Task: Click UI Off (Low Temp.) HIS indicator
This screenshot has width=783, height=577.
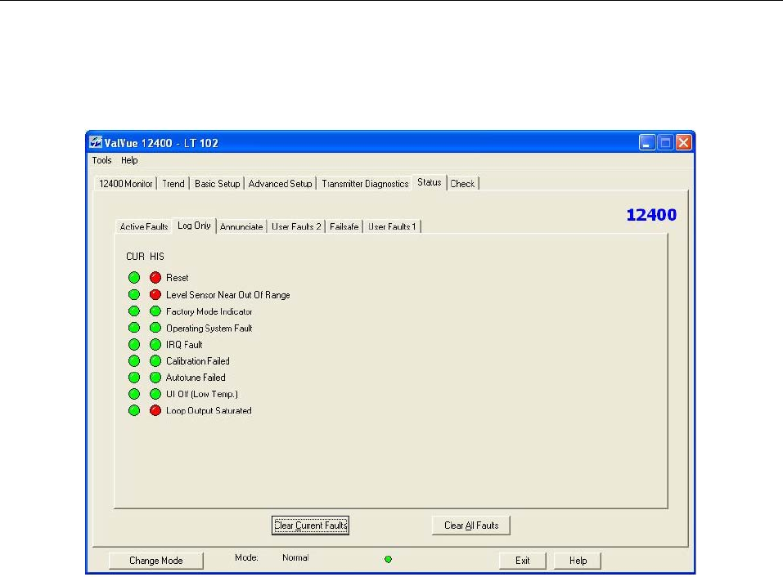Action: (155, 394)
